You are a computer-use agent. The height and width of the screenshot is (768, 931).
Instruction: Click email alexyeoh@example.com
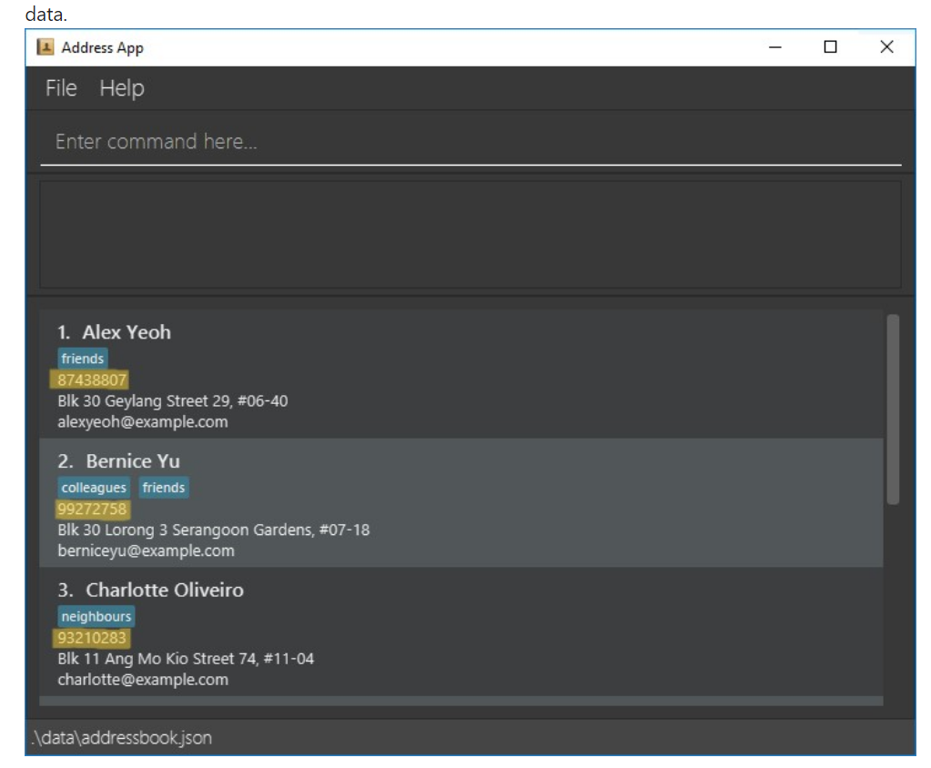coord(143,422)
